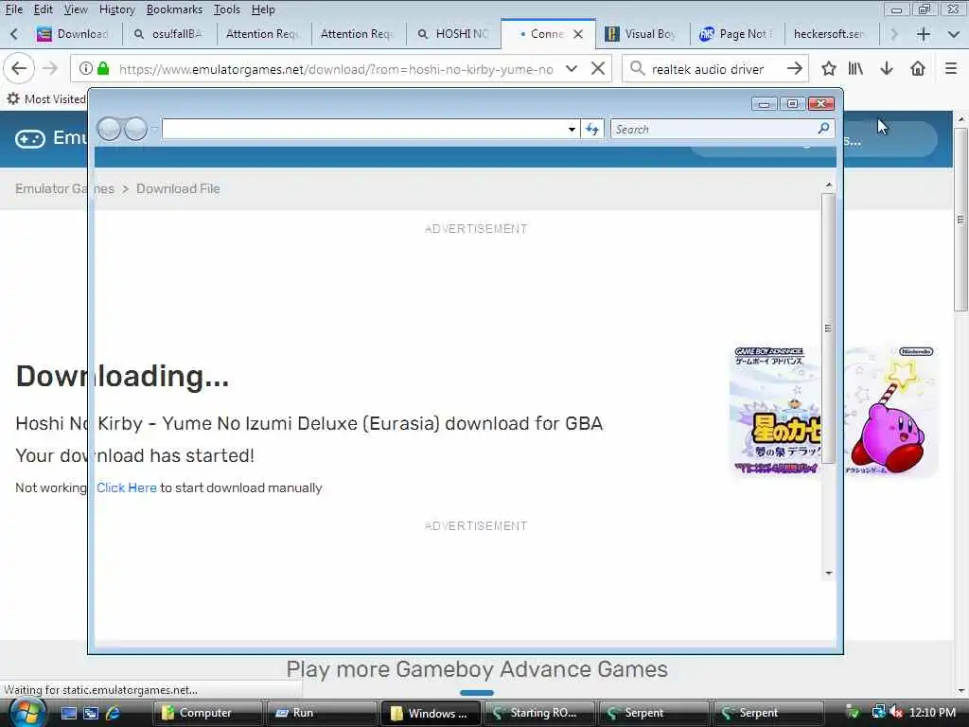Stop loading the page with X button
Viewport: 969px width, 727px height.
[x=598, y=68]
